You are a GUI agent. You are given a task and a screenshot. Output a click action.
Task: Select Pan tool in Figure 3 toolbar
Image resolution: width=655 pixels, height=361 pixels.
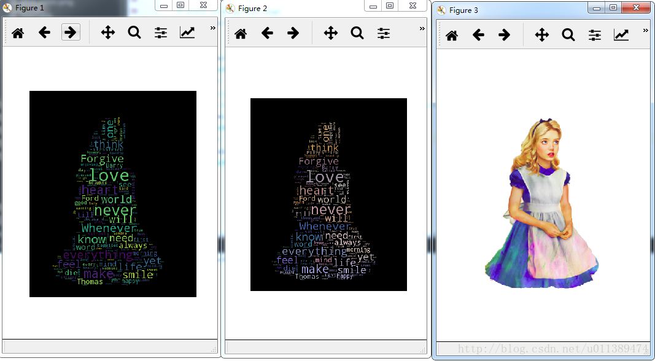(x=542, y=34)
